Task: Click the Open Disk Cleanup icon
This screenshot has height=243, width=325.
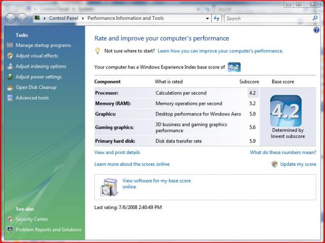Action: point(10,87)
